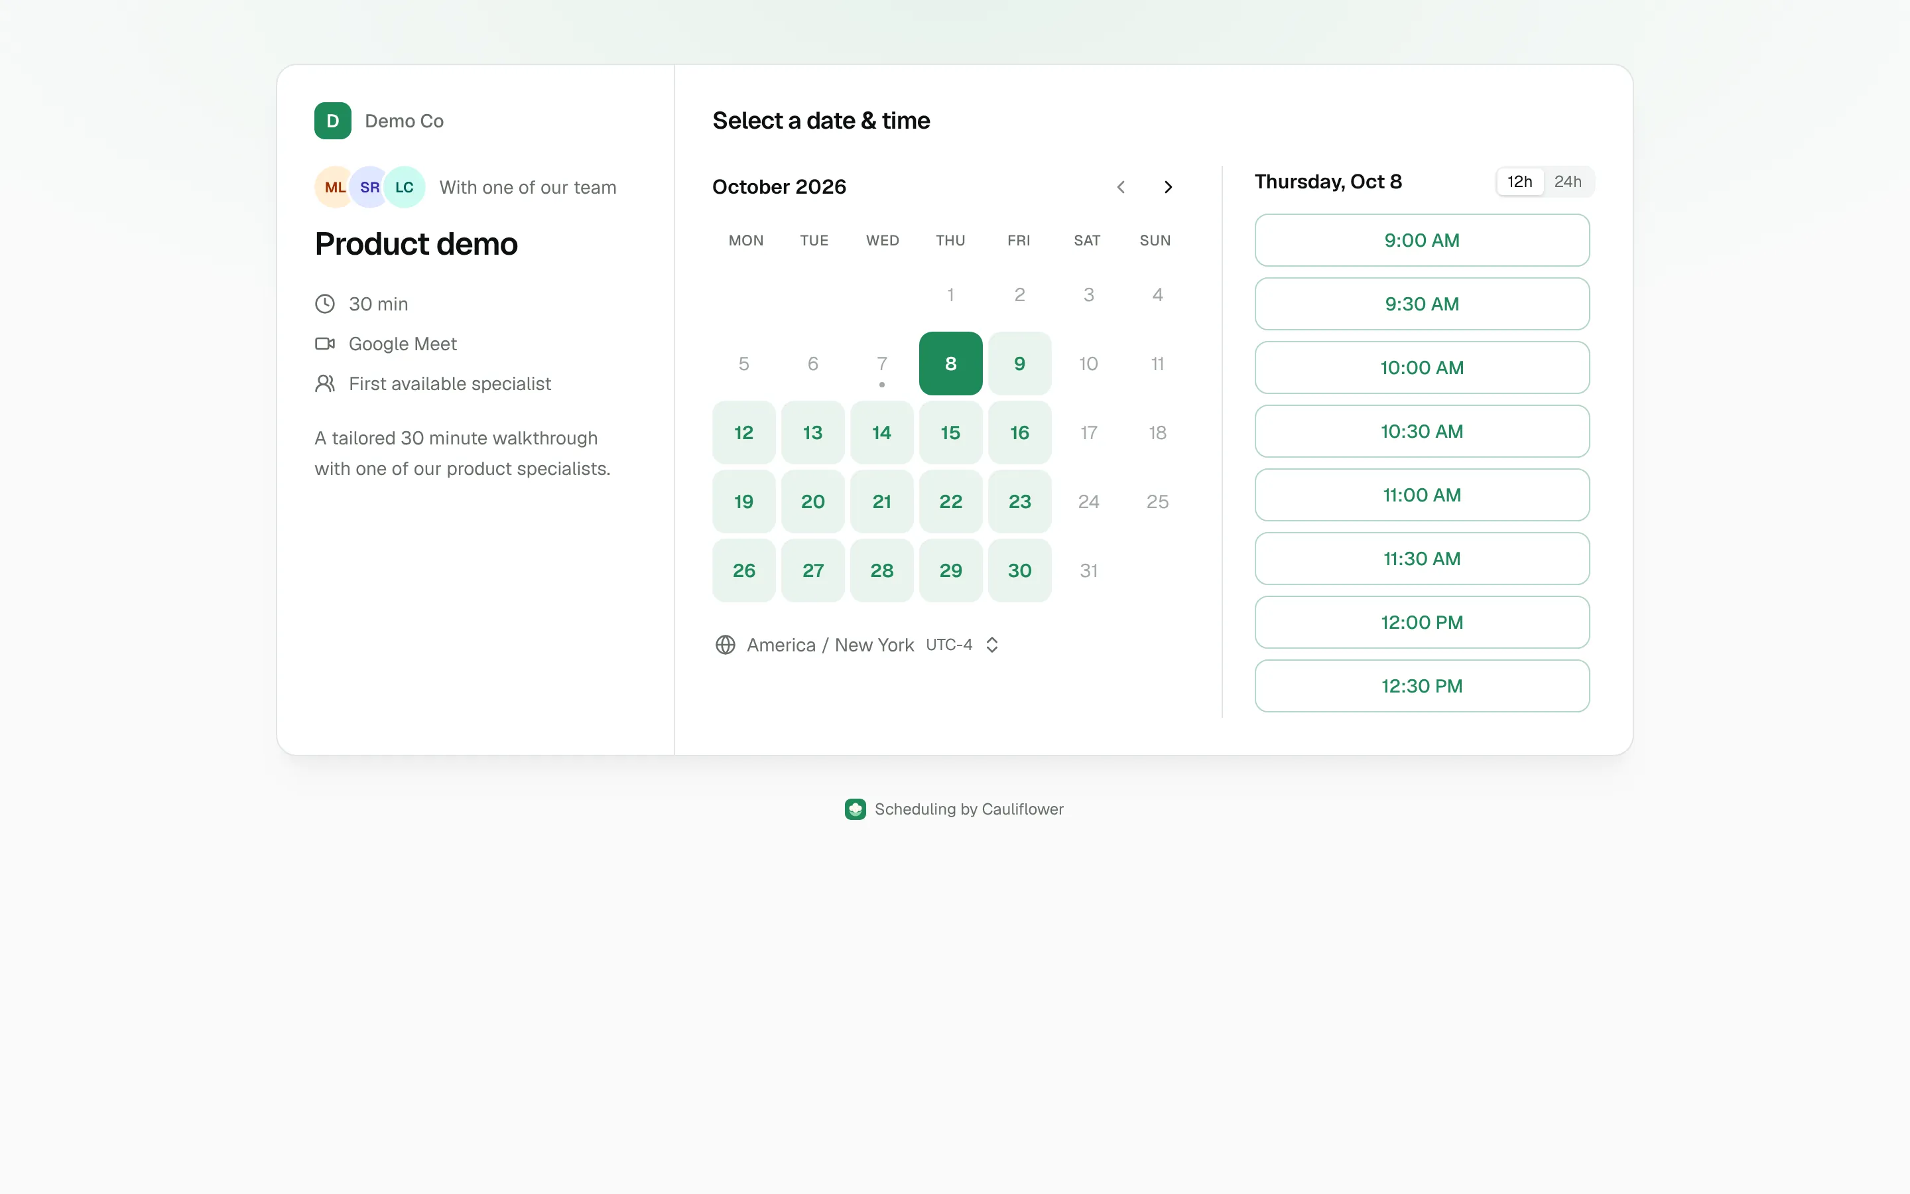Screen dimensions: 1910x1194
Task: Click the clock icon beside 30 min
Action: pos(324,304)
